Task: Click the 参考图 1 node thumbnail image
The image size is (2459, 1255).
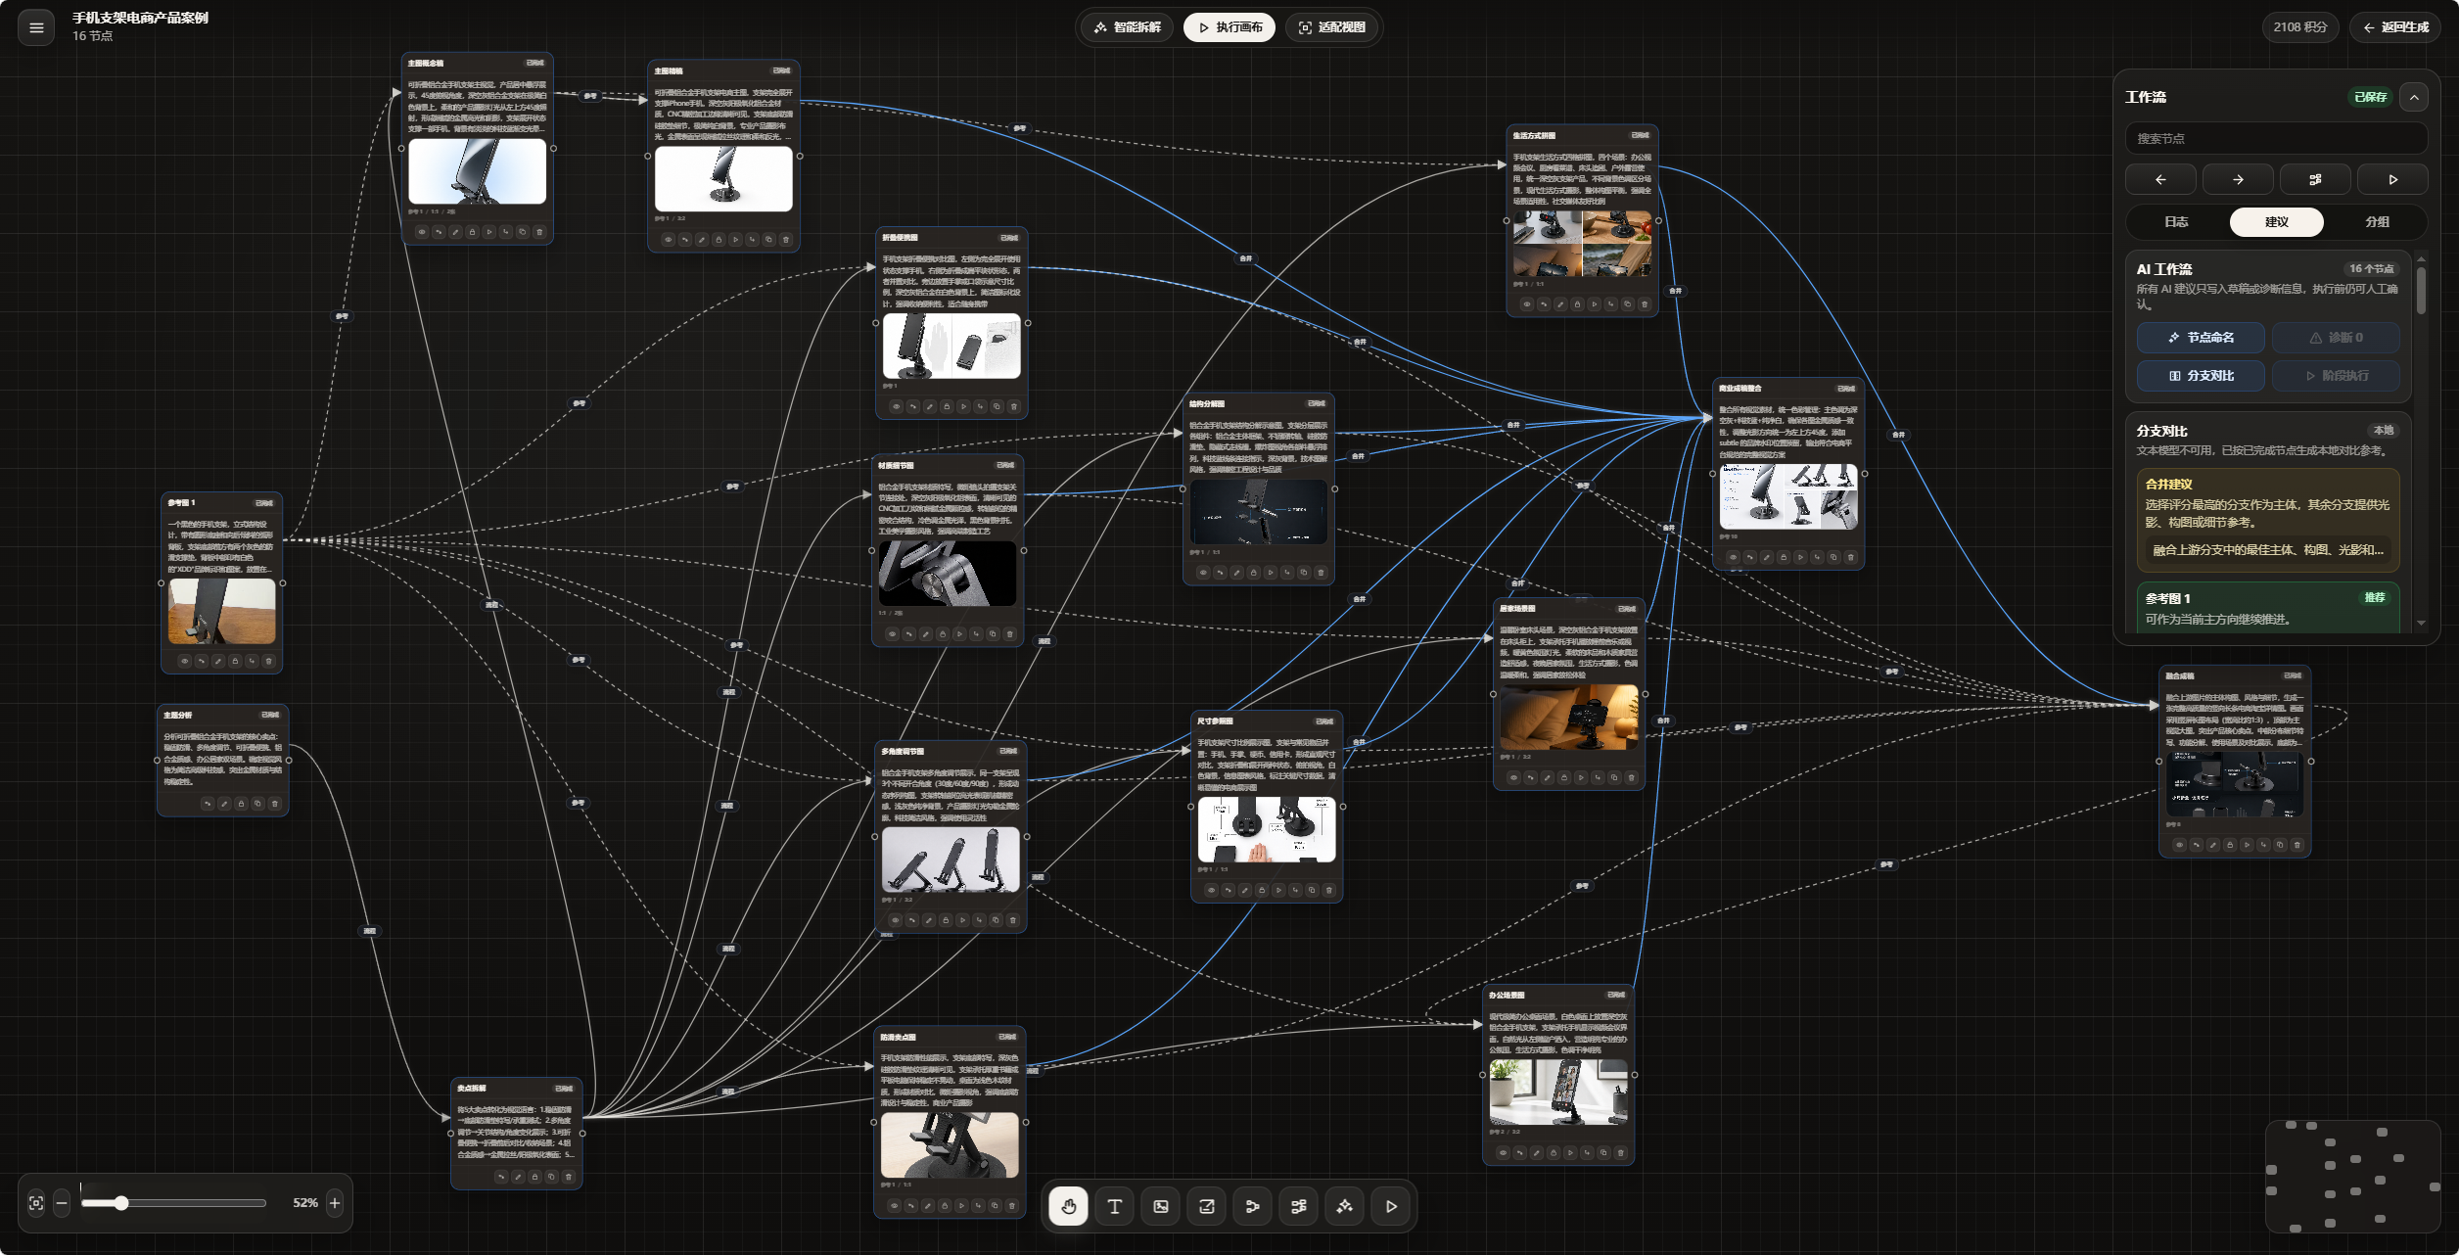Action: click(x=222, y=611)
